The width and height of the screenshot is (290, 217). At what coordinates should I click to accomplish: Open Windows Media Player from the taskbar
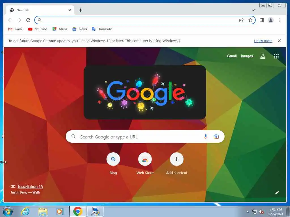[60, 211]
